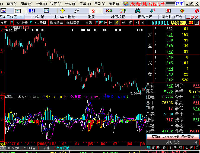
Task: Select the RSI indicator toolbar icon
Action: (32, 11)
